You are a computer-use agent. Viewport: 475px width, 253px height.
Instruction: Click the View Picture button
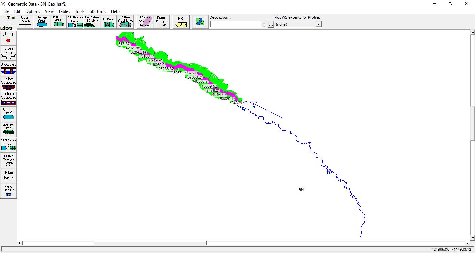point(9,190)
